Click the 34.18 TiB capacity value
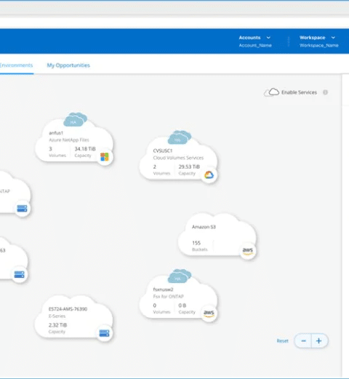The height and width of the screenshot is (379, 349). tap(85, 149)
